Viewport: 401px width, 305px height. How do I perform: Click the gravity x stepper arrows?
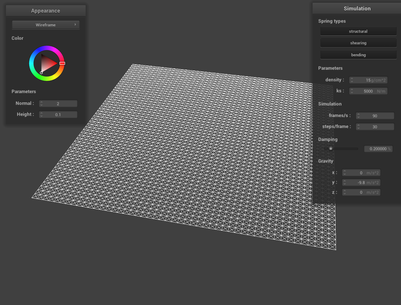(345, 173)
